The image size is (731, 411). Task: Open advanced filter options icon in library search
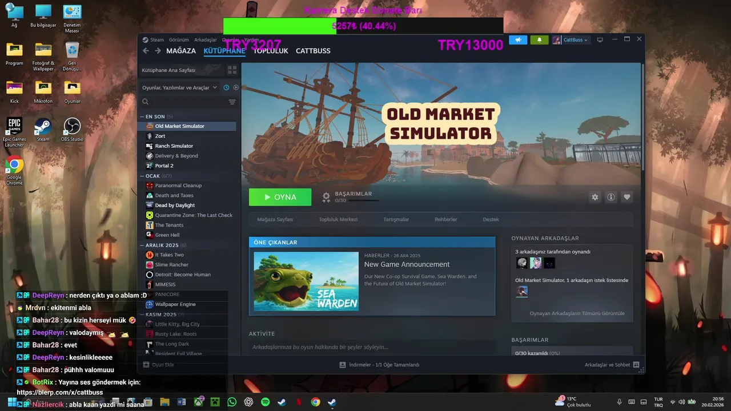click(x=232, y=102)
